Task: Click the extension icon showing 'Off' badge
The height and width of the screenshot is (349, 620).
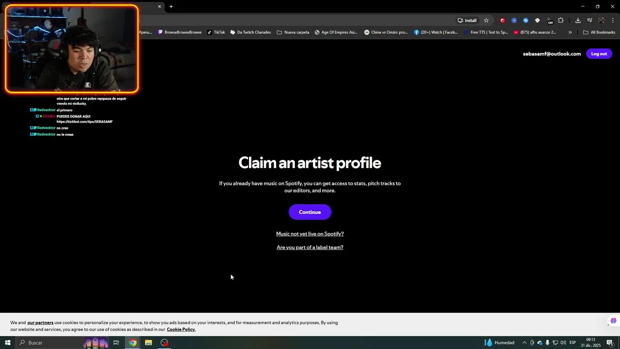Action: [x=549, y=21]
